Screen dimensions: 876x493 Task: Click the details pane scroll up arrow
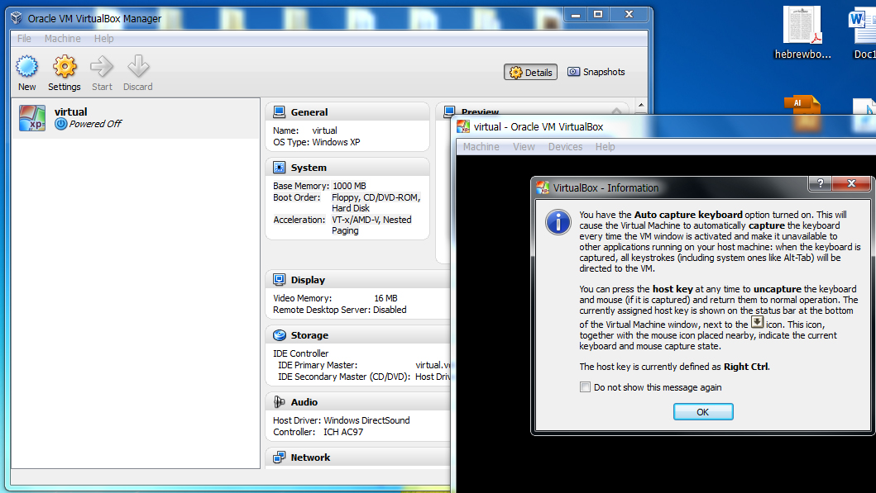pos(641,105)
